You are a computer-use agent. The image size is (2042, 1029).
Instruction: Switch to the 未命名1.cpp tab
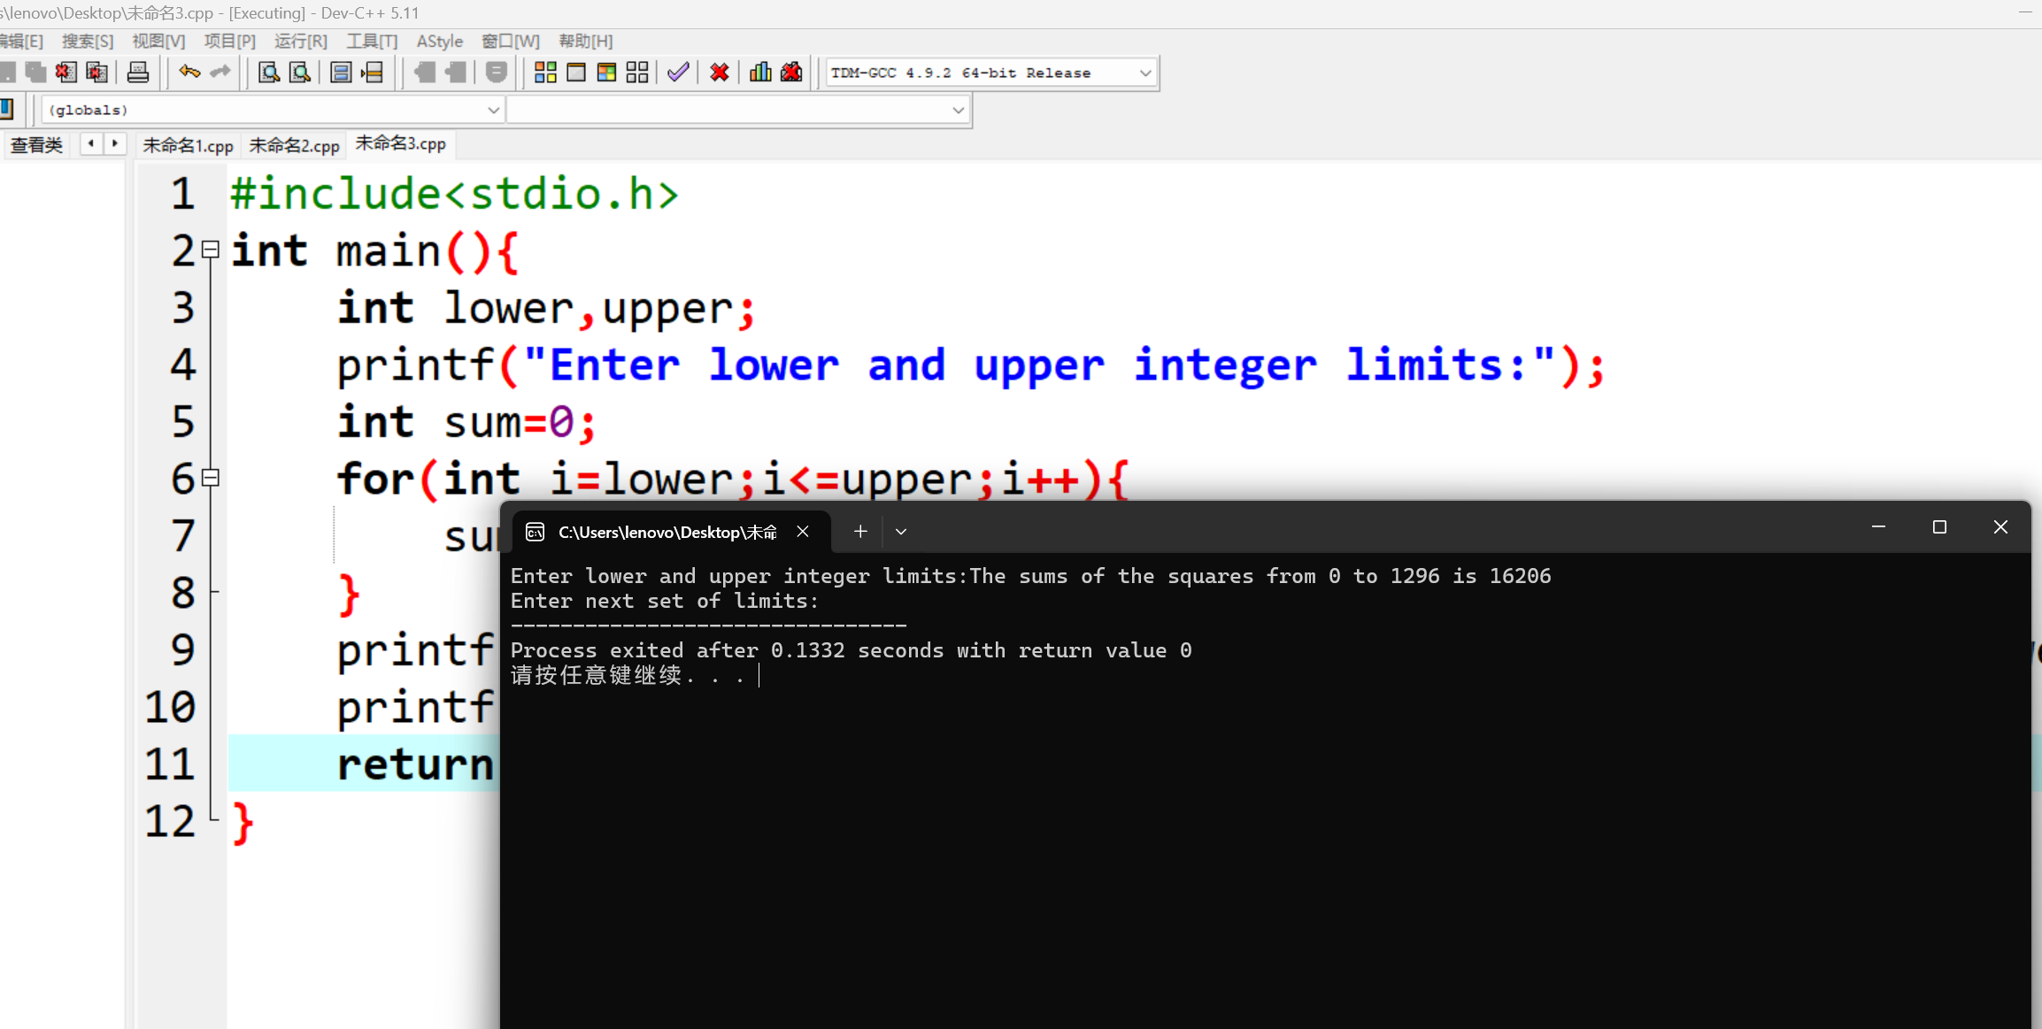click(x=188, y=145)
